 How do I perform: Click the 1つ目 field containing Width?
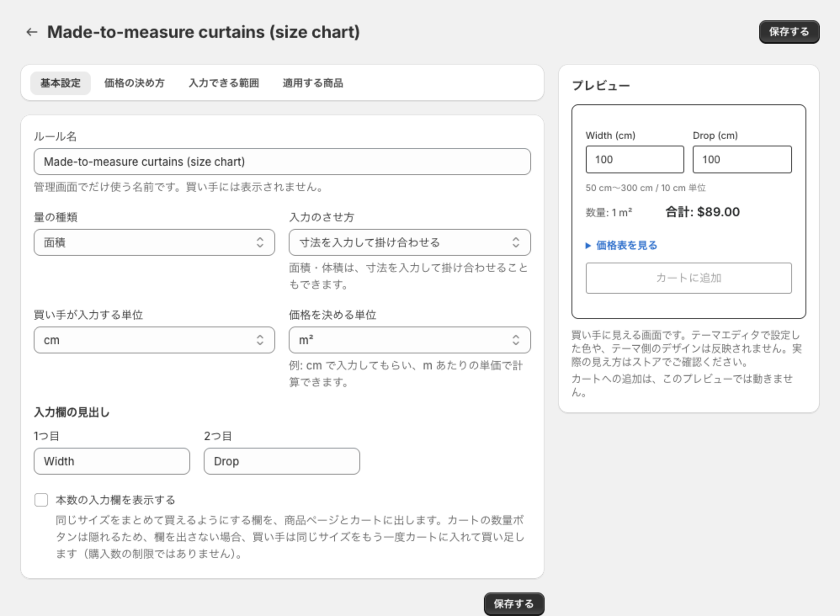(112, 461)
